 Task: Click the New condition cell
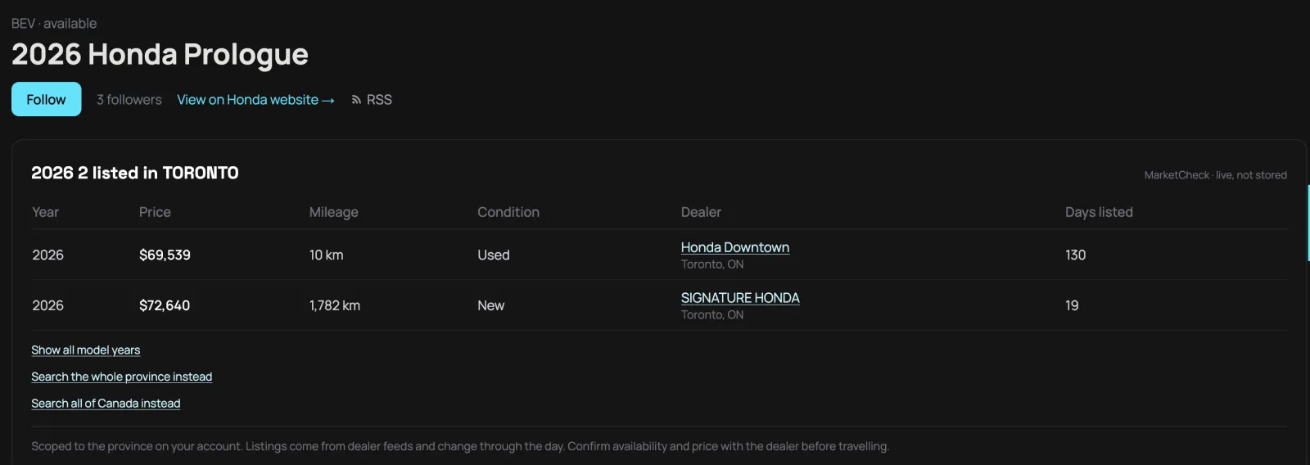[x=490, y=305]
